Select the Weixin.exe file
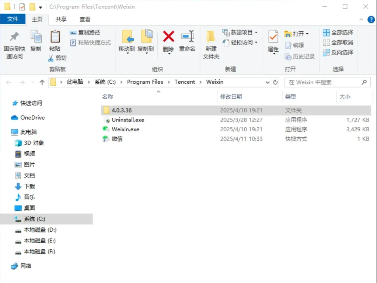Viewport: 377px width, 283px height. pyautogui.click(x=236, y=130)
